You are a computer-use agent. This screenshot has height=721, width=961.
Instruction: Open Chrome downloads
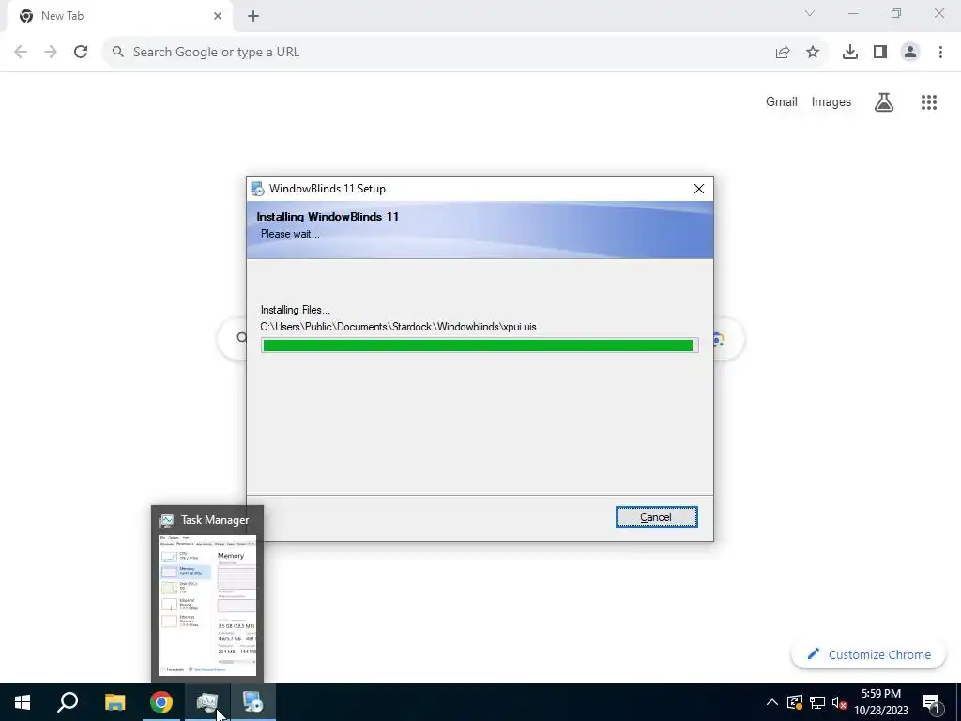click(850, 53)
